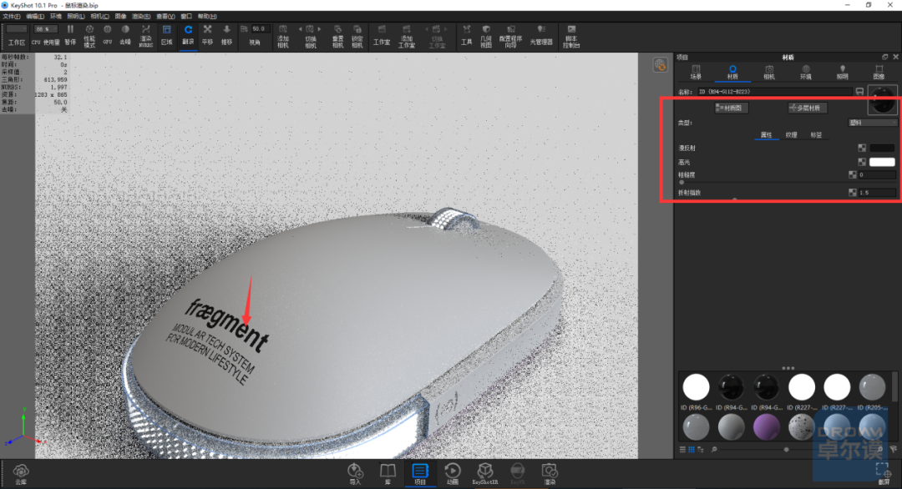
Task: Open the CPU usage 88% dropdown
Action: (x=45, y=28)
